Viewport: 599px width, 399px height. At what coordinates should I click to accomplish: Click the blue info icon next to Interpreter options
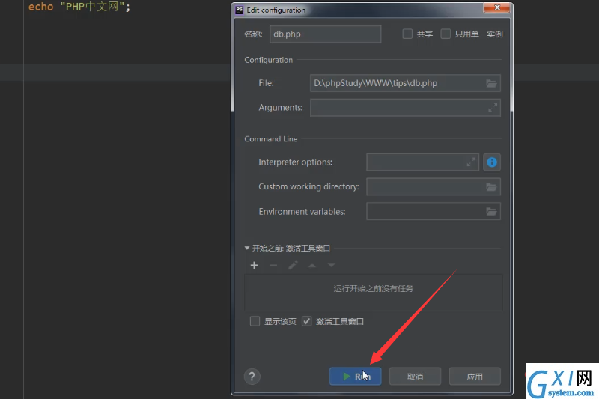tap(492, 162)
